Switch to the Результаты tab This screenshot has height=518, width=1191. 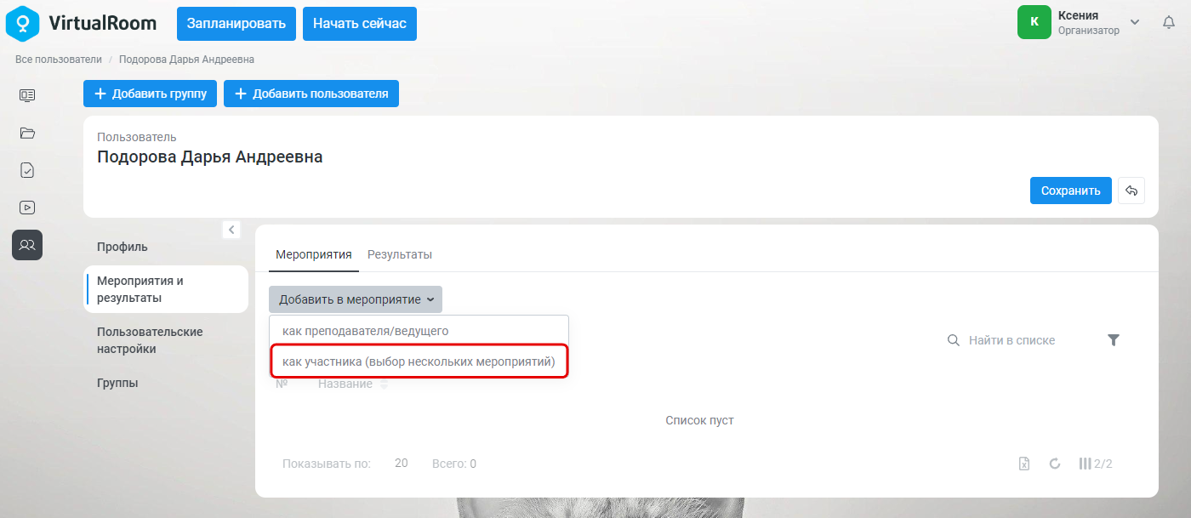(x=400, y=254)
